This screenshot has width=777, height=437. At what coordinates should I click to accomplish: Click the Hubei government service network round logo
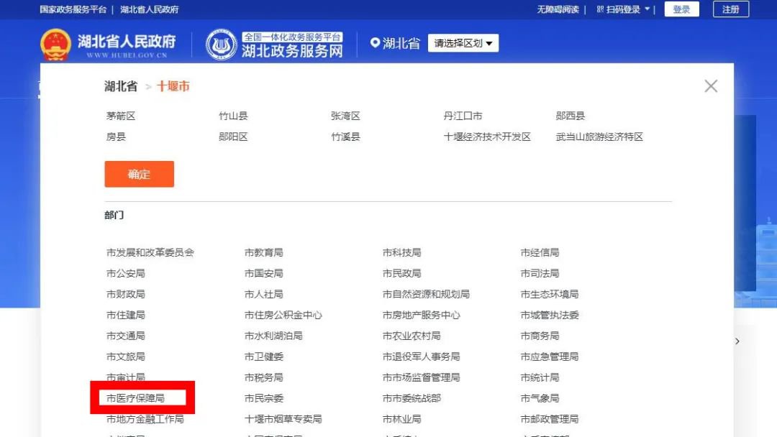(x=221, y=45)
